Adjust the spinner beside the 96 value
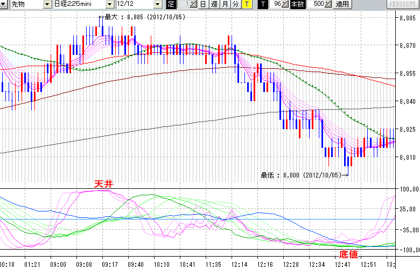The width and height of the screenshot is (420, 269). tap(286, 4)
